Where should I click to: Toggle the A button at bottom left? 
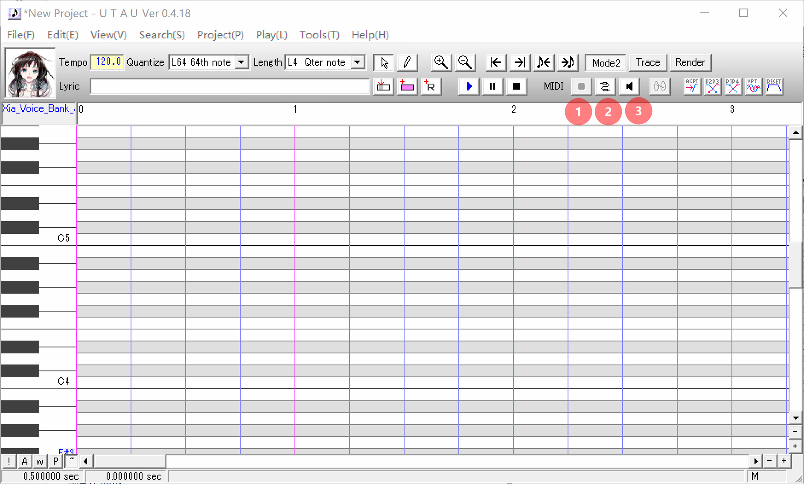(24, 461)
